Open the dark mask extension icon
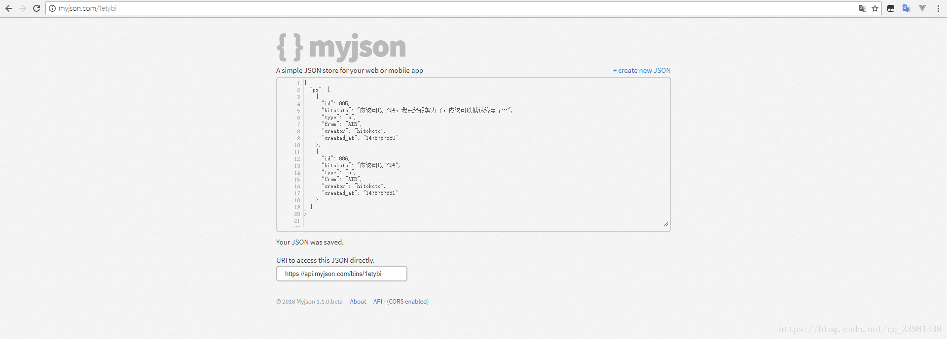Screen dimensions: 947x339 coord(891,8)
